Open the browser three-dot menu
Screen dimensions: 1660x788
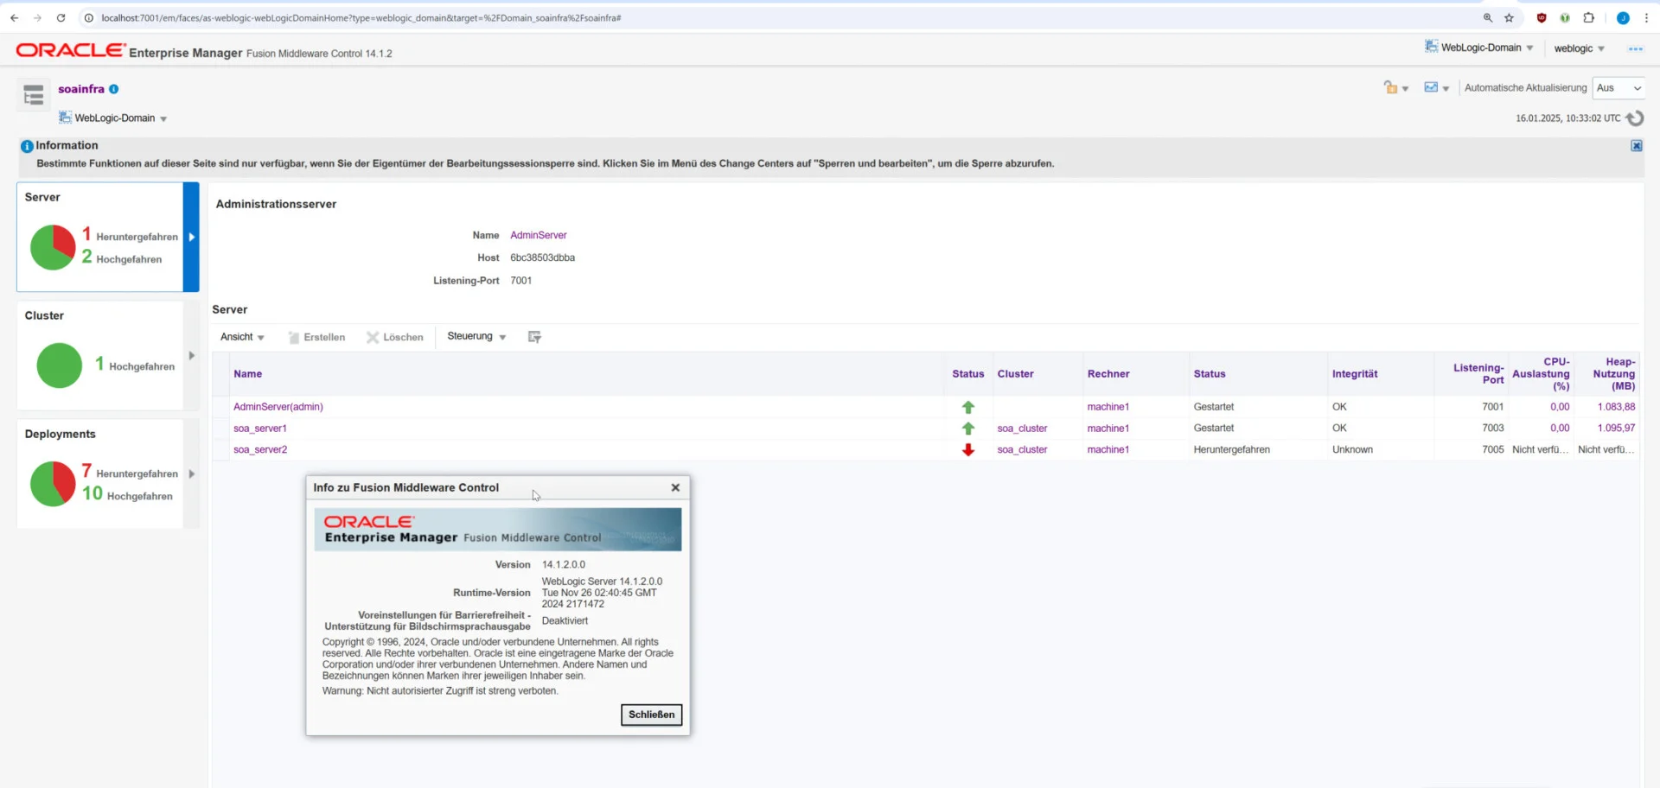click(1646, 17)
